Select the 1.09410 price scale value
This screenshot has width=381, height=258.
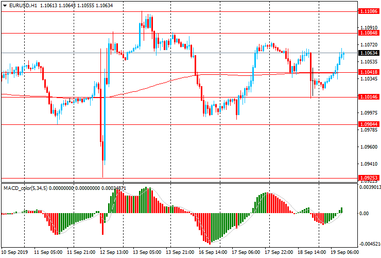coord(369,164)
